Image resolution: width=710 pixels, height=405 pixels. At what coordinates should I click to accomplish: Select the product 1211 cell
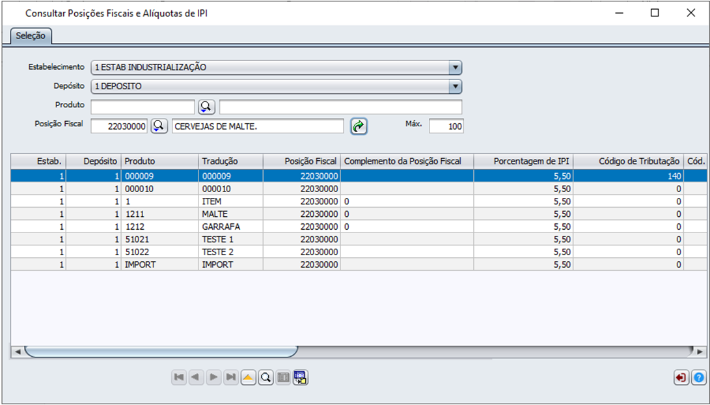(x=160, y=214)
